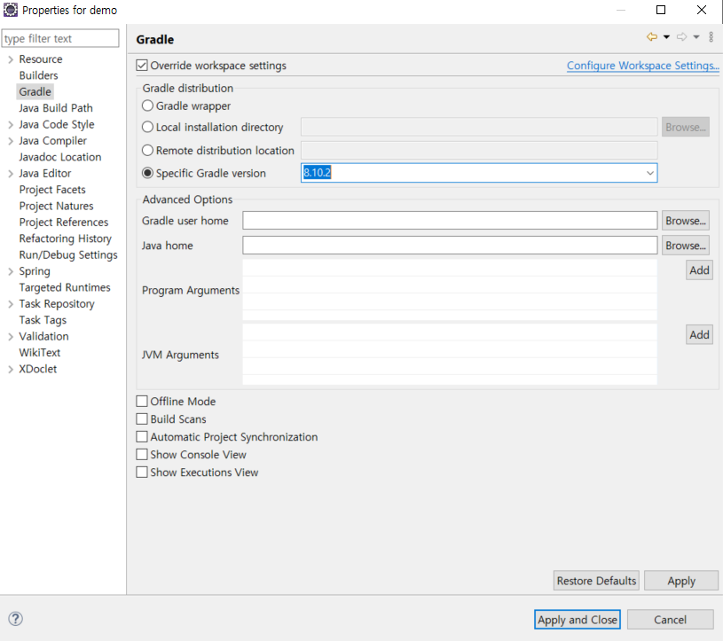Viewport: 723px width, 641px height.
Task: Enable Show Executions View checkbox
Action: click(x=142, y=472)
